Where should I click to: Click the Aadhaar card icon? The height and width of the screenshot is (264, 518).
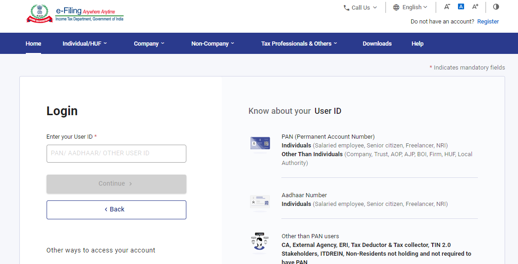260,202
